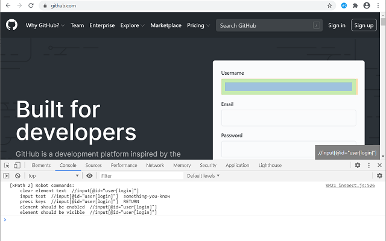Open DevTools customize three-dot menu
The height and width of the screenshot is (241, 386).
[x=369, y=165]
